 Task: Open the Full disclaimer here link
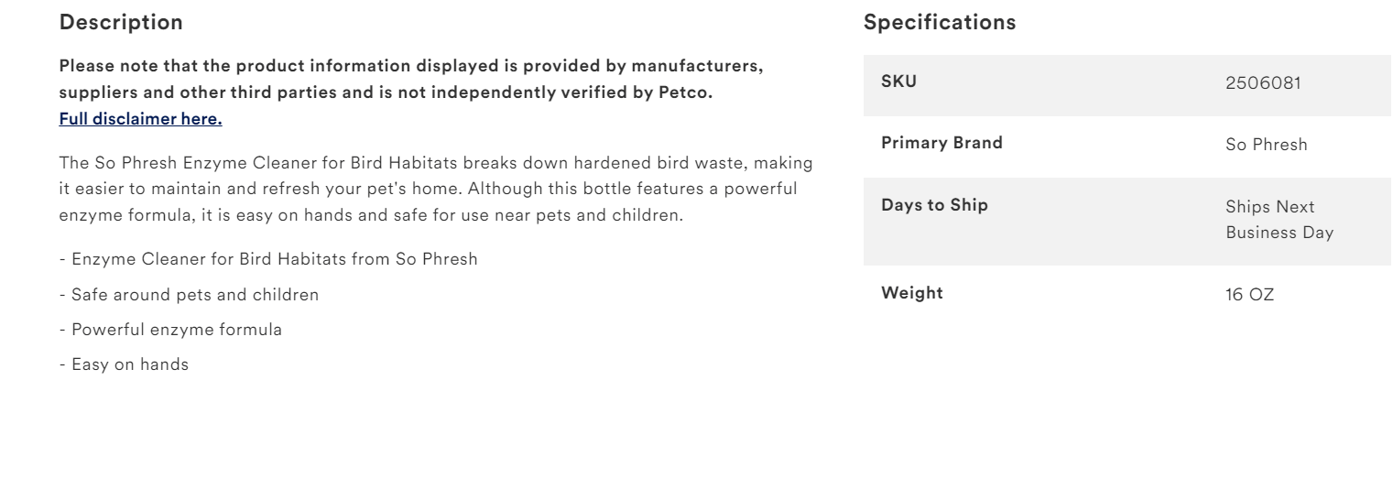(x=140, y=118)
